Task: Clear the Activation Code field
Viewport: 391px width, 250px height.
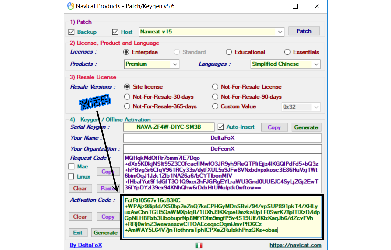Action: [x=80, y=217]
